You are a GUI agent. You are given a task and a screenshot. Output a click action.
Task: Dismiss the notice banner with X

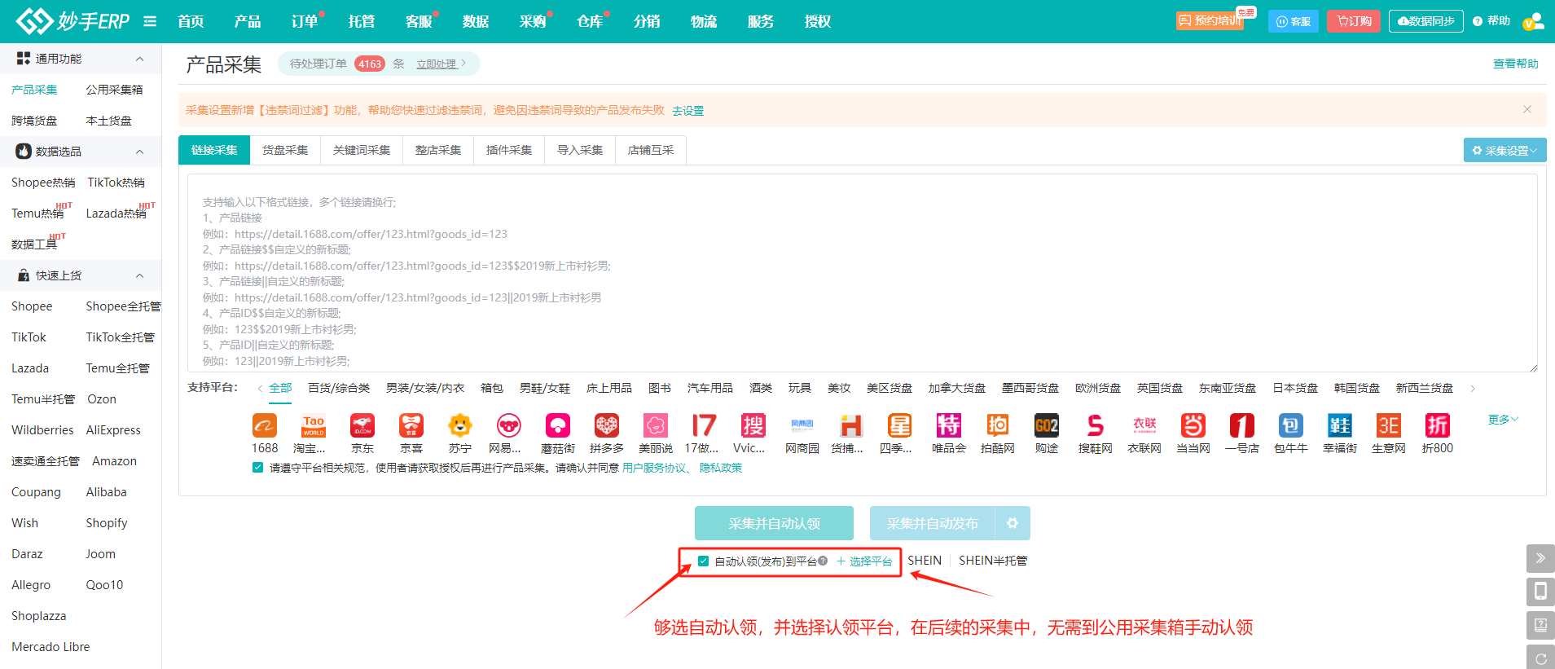[1527, 109]
